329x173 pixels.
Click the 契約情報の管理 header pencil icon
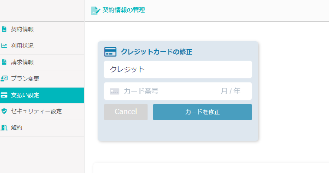(x=95, y=11)
